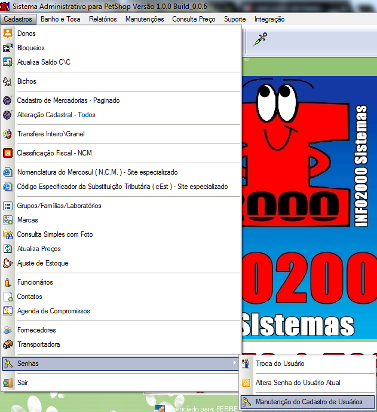The width and height of the screenshot is (377, 412).
Task: Click the Contatos page icon
Action: (x=8, y=297)
